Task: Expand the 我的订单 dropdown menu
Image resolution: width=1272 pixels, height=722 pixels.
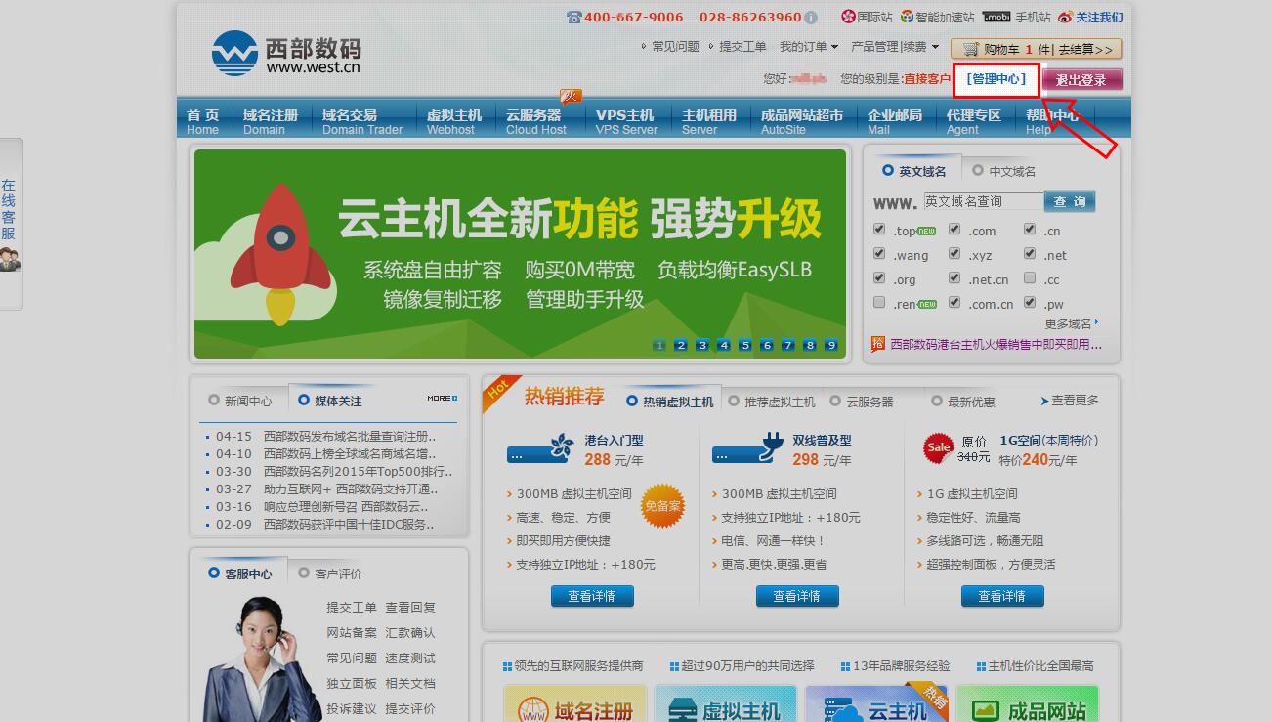Action: 809,46
